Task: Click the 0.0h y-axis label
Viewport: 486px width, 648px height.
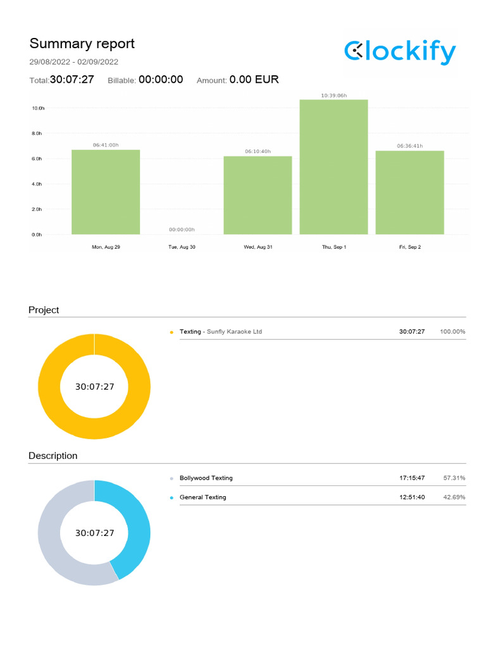Action: [37, 235]
